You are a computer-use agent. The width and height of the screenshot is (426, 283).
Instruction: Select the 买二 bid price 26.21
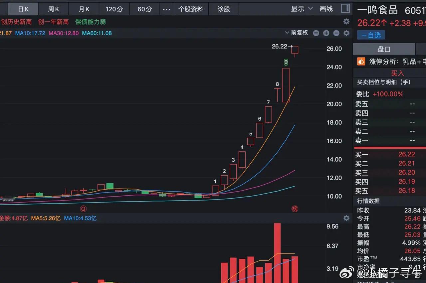click(407, 163)
